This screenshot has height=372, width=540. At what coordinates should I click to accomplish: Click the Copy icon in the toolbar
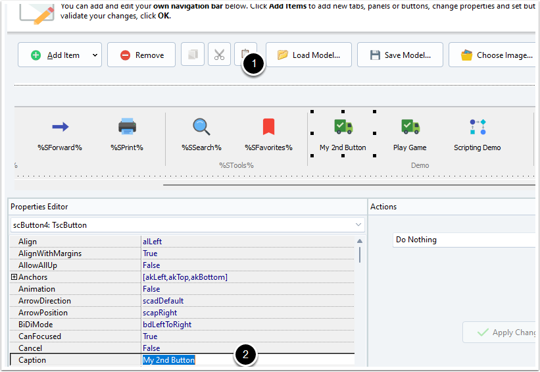[x=193, y=55]
